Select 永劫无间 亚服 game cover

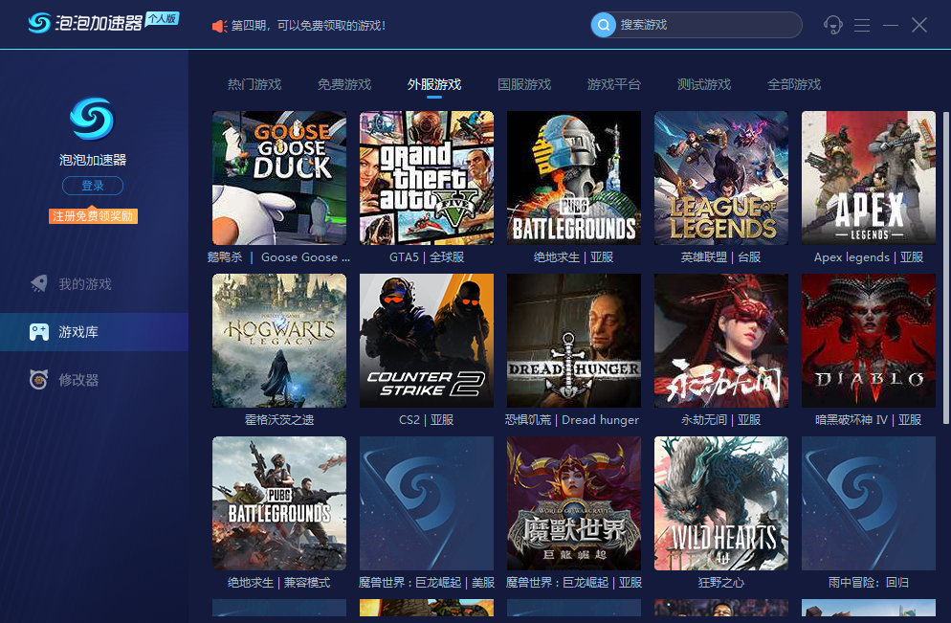(721, 341)
